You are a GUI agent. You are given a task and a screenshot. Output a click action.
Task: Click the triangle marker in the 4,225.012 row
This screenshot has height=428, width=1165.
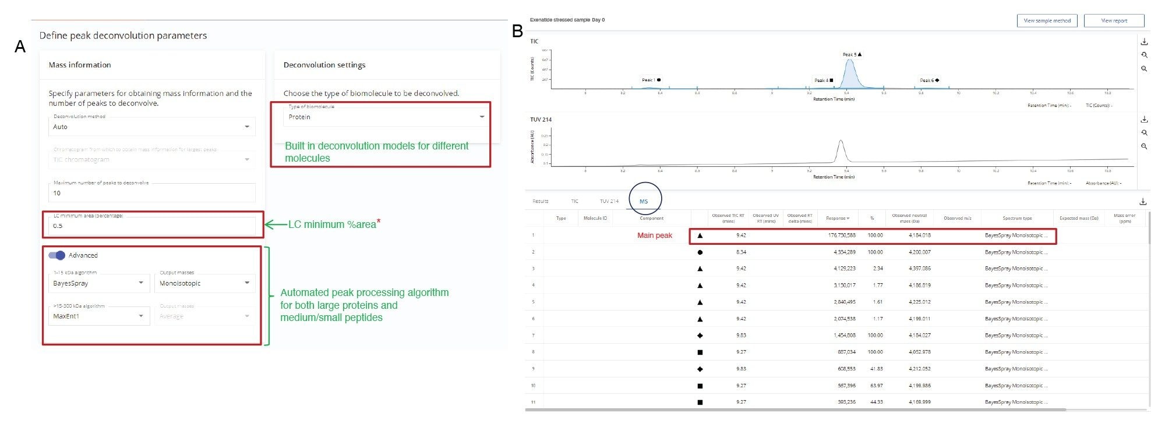click(700, 302)
